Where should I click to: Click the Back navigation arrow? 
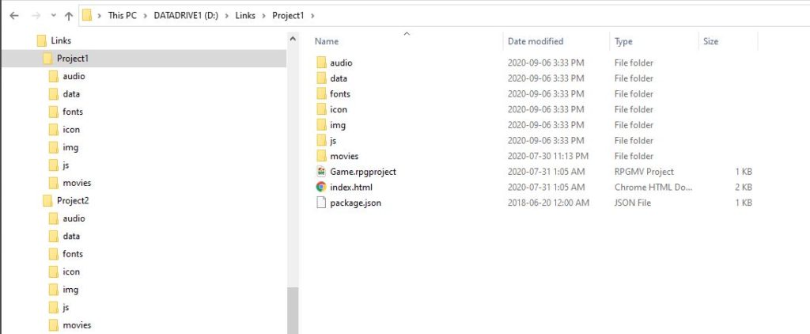click(x=14, y=16)
